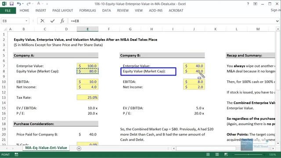
Task: Click the Redo arrow icon
Action: click(x=28, y=4)
